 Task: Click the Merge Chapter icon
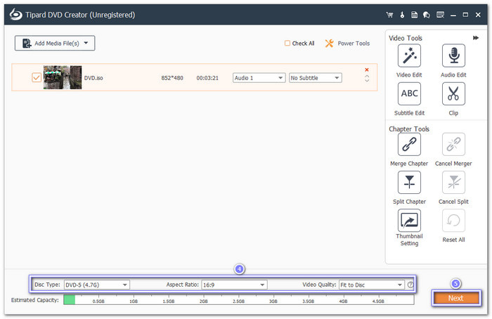pos(409,144)
